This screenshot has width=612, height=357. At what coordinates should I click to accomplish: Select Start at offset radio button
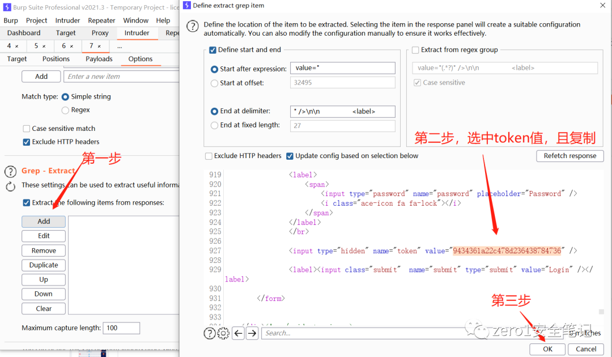(x=214, y=83)
